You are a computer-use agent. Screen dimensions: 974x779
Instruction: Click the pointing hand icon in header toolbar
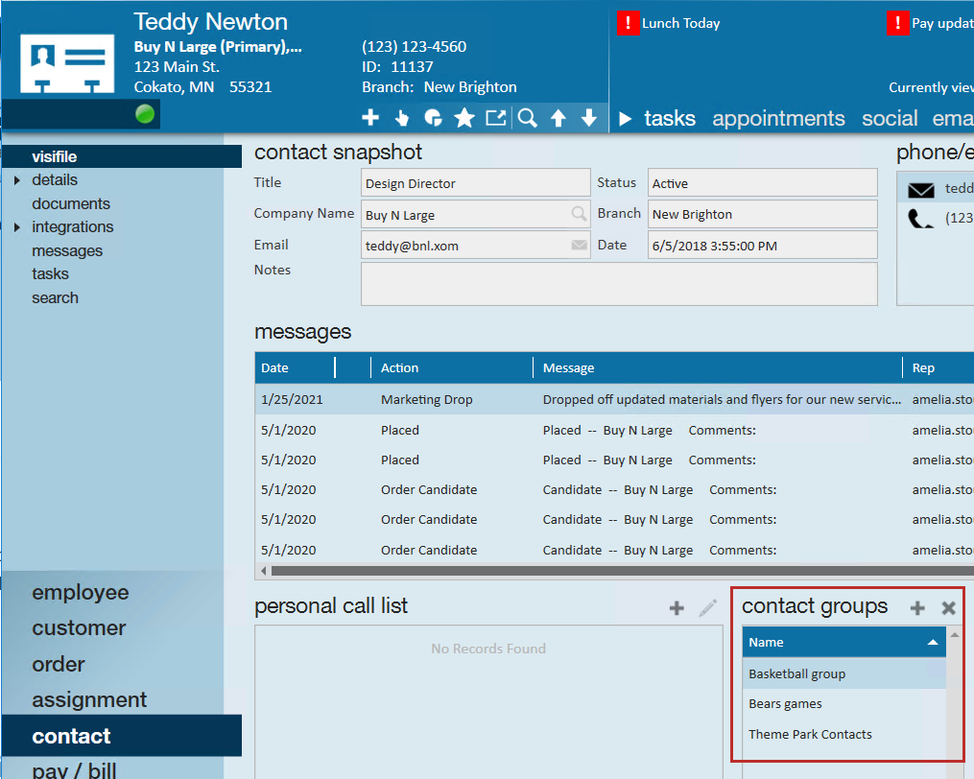pos(402,117)
